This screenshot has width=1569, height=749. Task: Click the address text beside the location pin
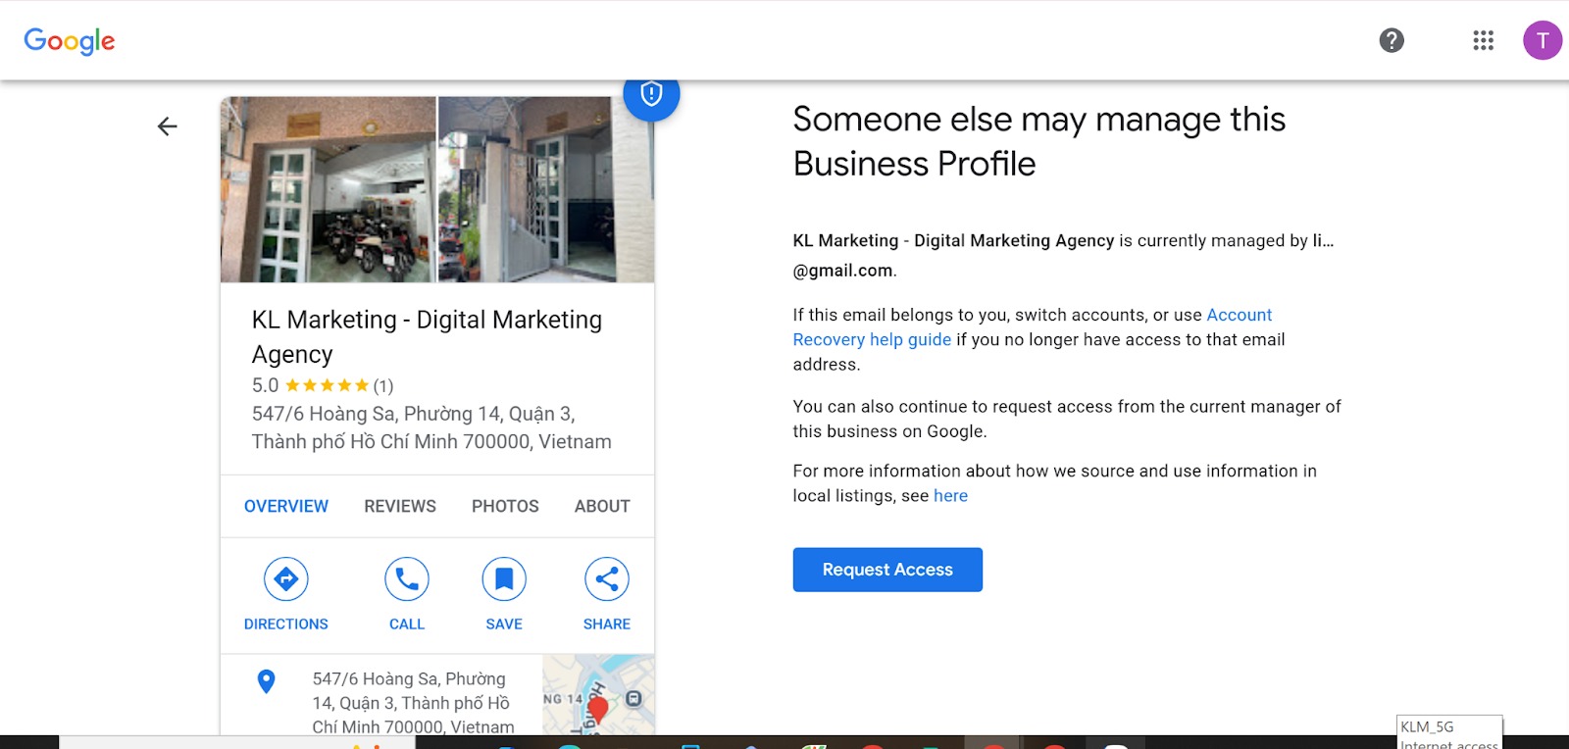[413, 703]
